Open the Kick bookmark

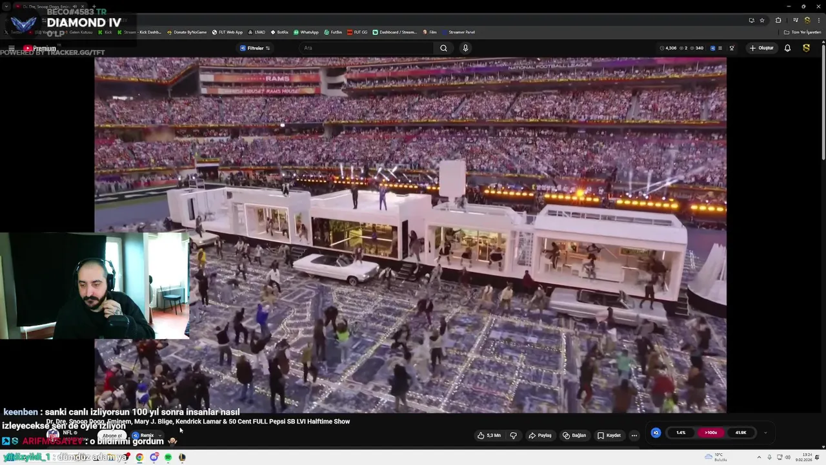tap(105, 32)
